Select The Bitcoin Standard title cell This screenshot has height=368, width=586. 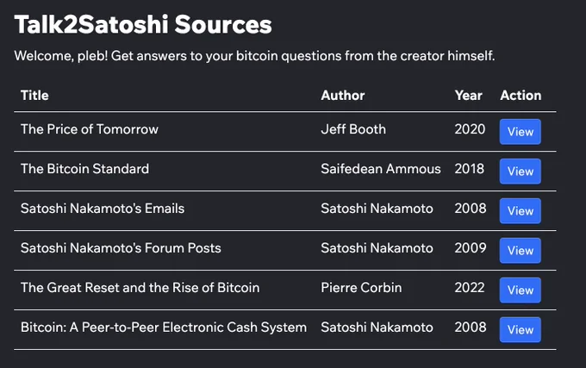click(x=84, y=169)
